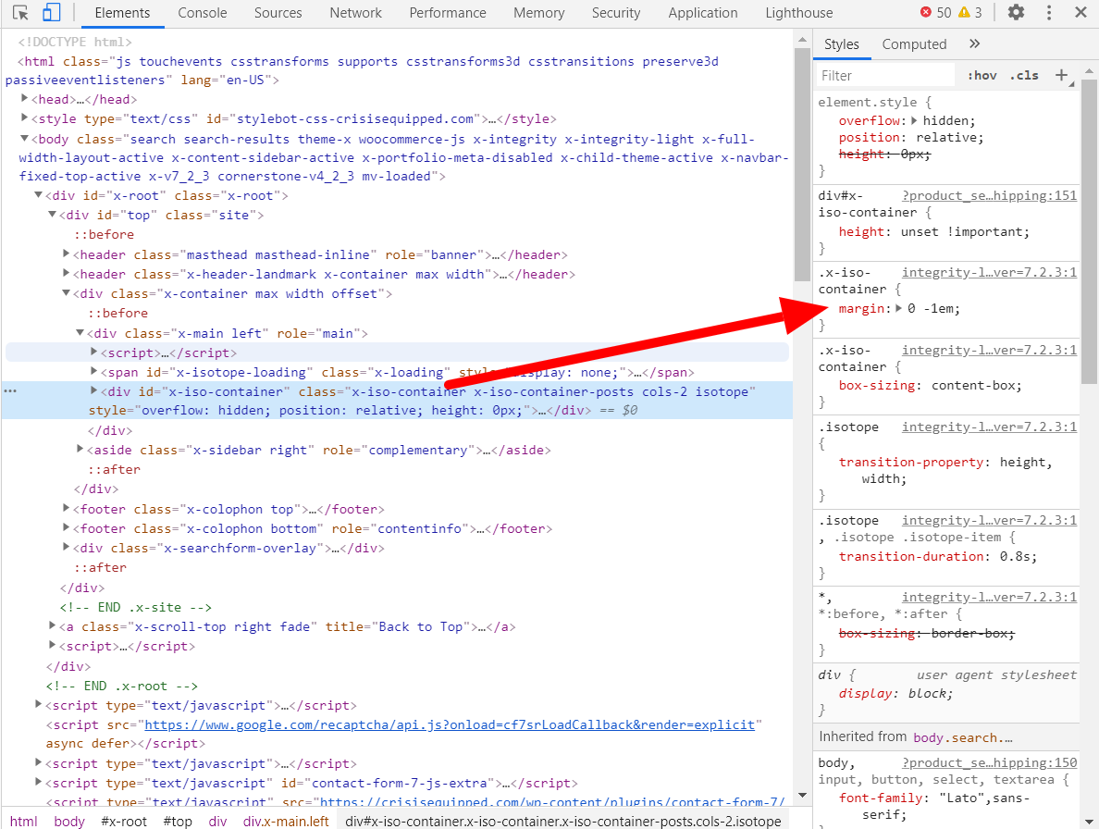The image size is (1099, 829).
Task: Expand the x-header-landmark header node
Action: coord(66,273)
